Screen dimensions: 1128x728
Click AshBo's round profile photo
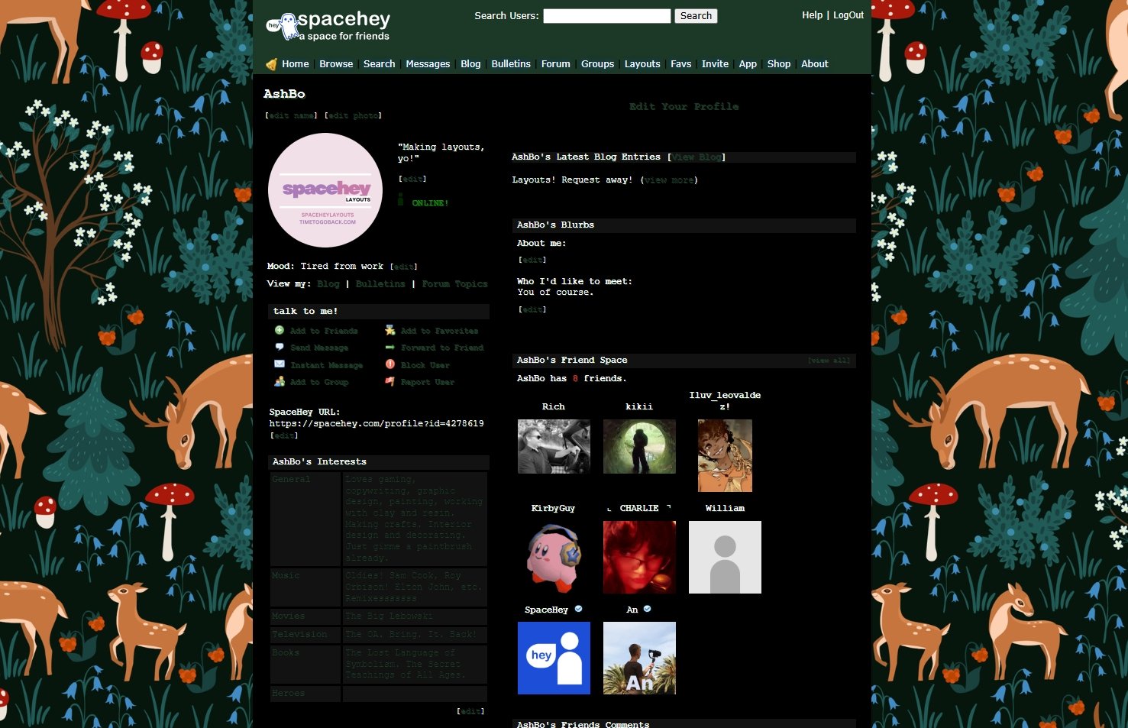coord(325,190)
